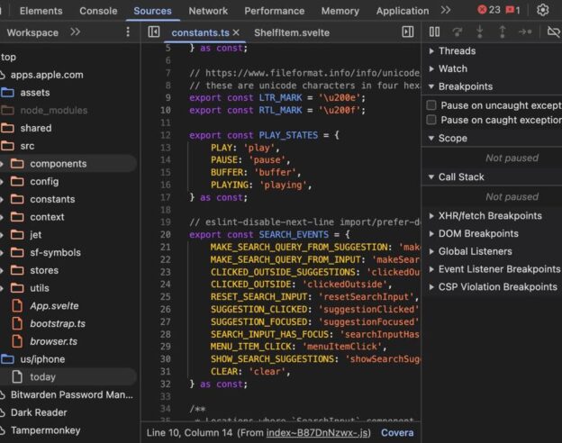Switch to Memory tab

tap(340, 11)
